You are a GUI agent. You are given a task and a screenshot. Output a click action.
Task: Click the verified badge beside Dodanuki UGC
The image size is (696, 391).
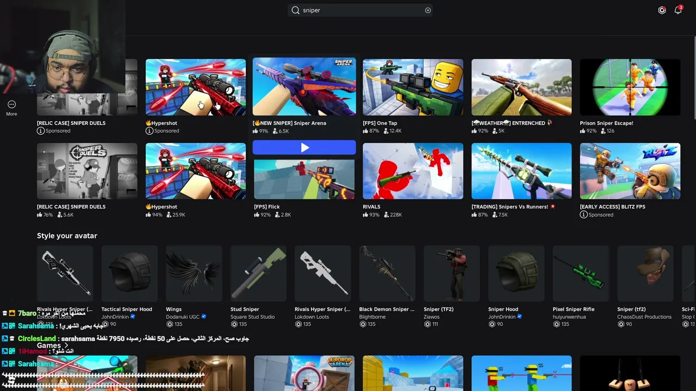(204, 317)
